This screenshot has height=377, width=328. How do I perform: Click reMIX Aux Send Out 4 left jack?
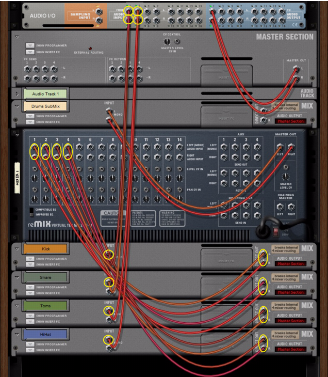257,147
